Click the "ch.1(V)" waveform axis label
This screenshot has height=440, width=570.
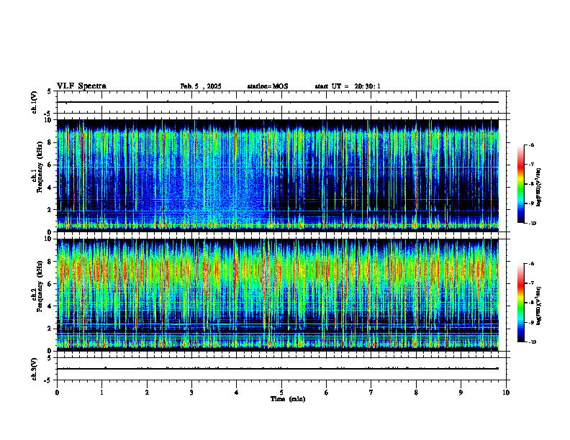click(35, 102)
